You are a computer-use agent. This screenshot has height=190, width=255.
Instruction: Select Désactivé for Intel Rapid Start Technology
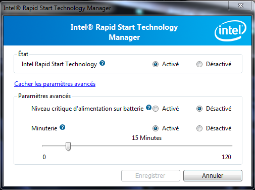pos(199,64)
